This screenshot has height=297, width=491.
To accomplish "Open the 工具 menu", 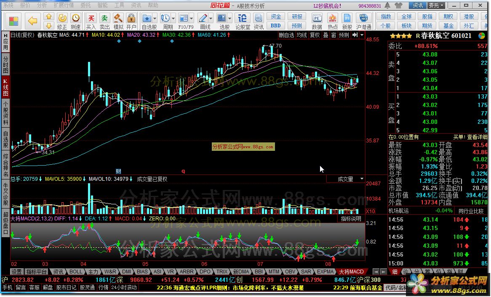I will (x=119, y=5).
